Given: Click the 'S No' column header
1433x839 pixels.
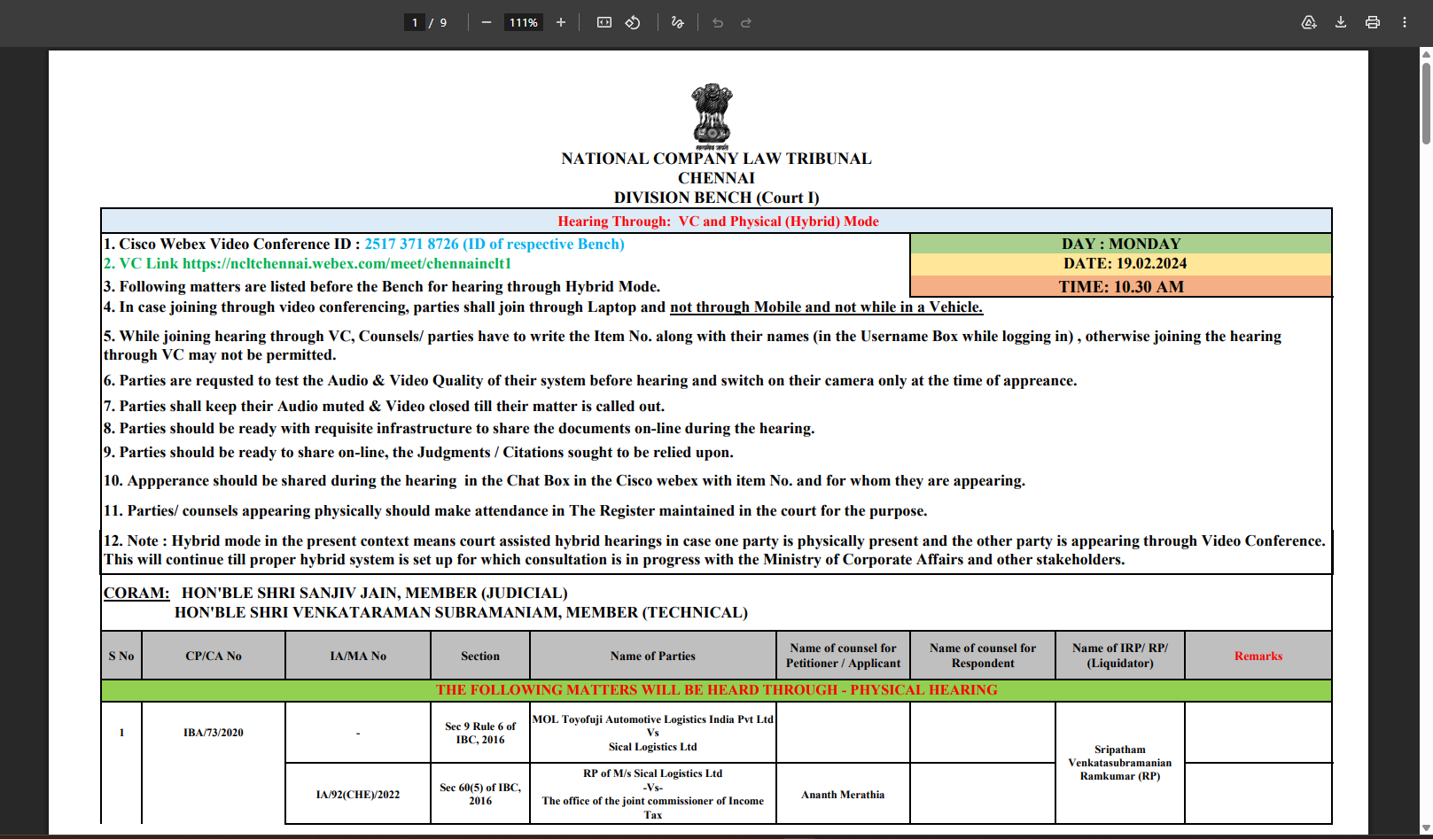Looking at the screenshot, I should [x=121, y=656].
